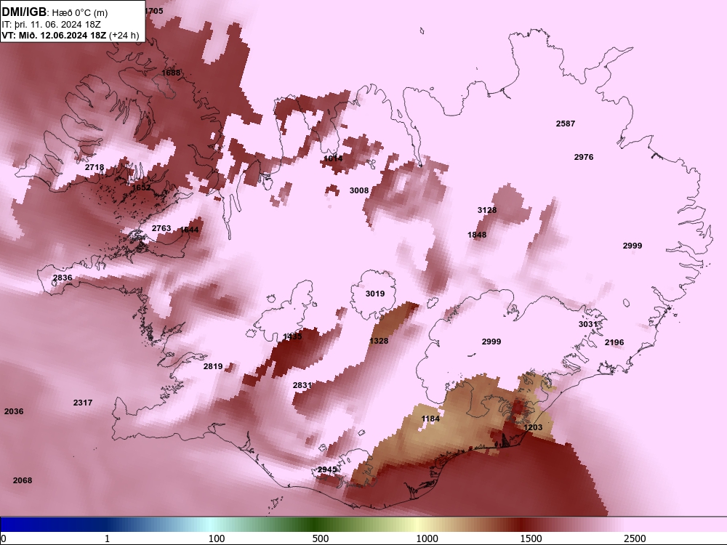Viewport: 727px width, 545px height.
Task: Click the 1848 height label
Action: [477, 235]
